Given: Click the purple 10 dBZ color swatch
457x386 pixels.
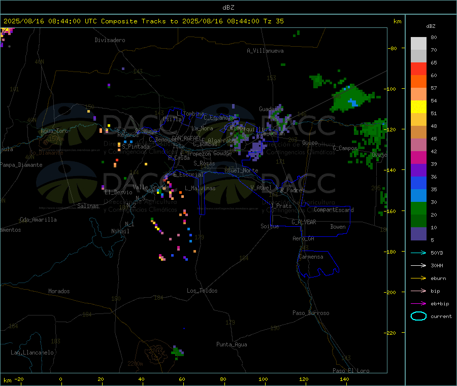Looking at the screenshot, I should [418, 234].
